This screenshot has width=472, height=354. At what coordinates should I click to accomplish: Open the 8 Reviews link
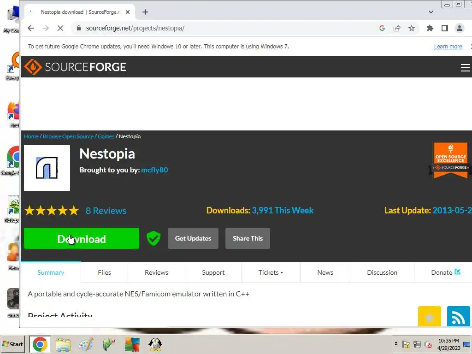(x=106, y=211)
